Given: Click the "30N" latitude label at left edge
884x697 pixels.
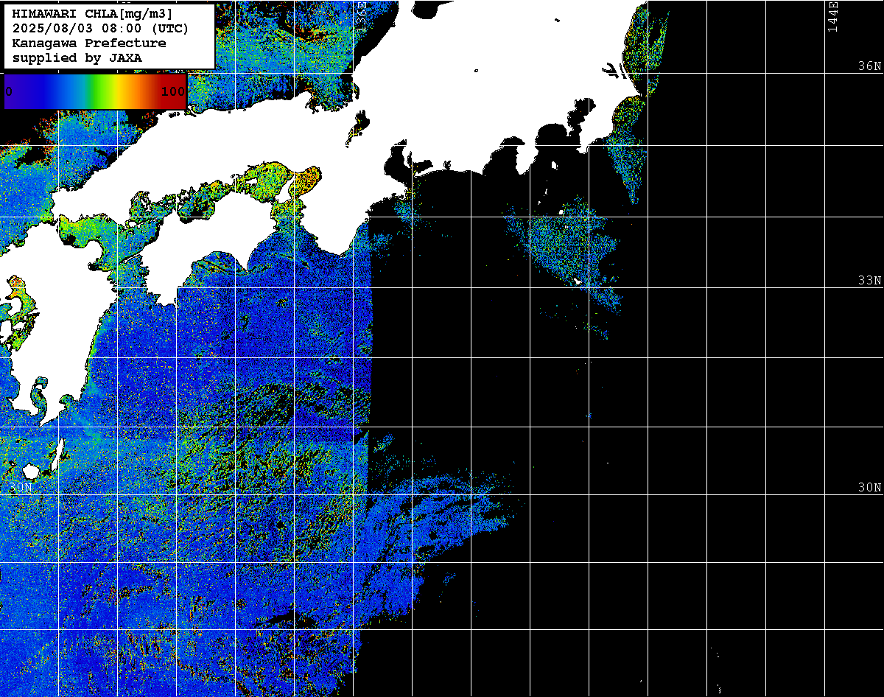Looking at the screenshot, I should 21,488.
